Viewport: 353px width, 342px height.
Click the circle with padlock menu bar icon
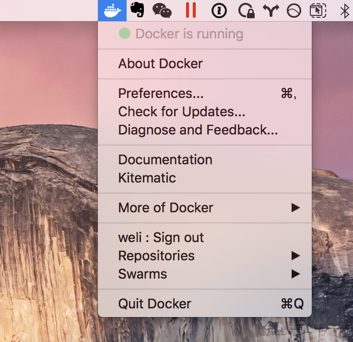tap(247, 11)
